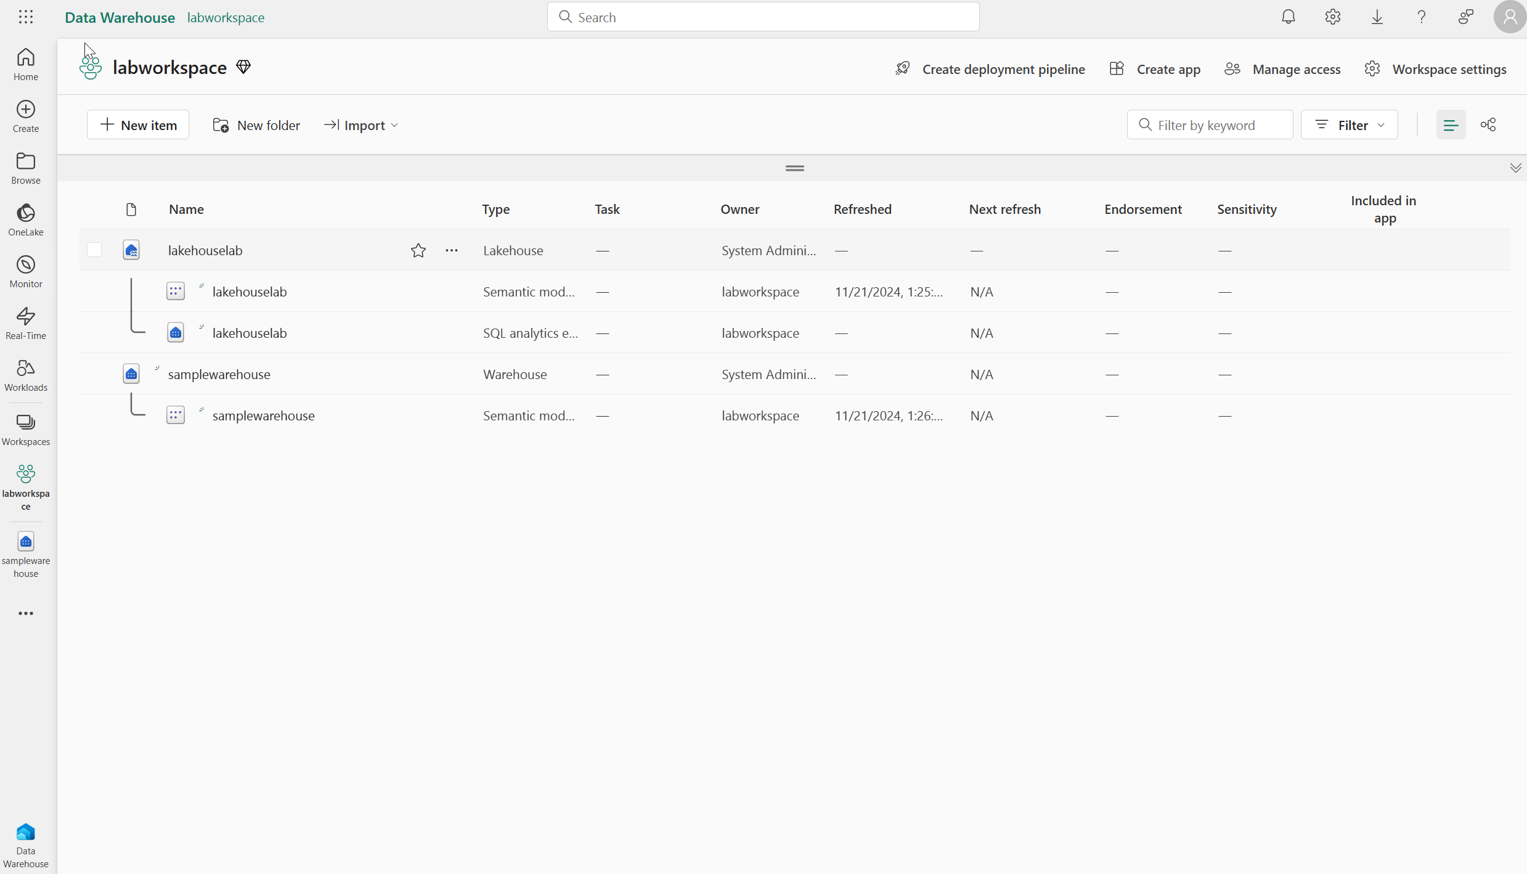Open Manage access
This screenshot has width=1527, height=874.
tap(1282, 69)
